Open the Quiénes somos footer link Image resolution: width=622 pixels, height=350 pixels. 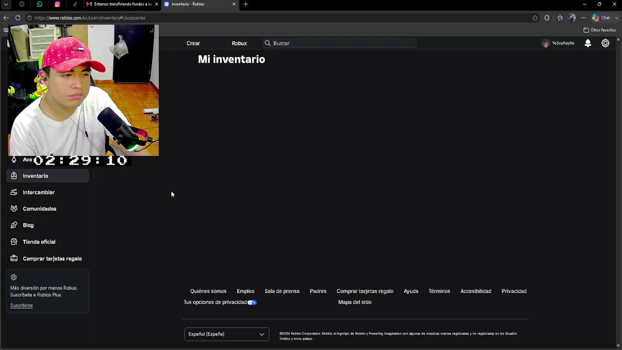point(208,291)
